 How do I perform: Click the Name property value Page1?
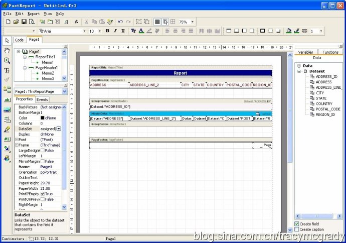click(51, 167)
